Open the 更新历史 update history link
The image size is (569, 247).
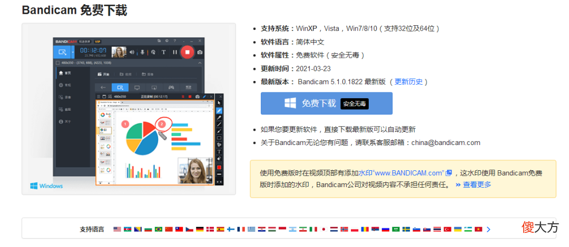pos(409,81)
